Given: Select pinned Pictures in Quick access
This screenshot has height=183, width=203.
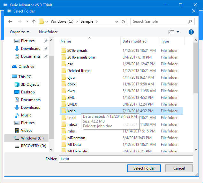Looking at the screenshot, I should click(28, 41).
